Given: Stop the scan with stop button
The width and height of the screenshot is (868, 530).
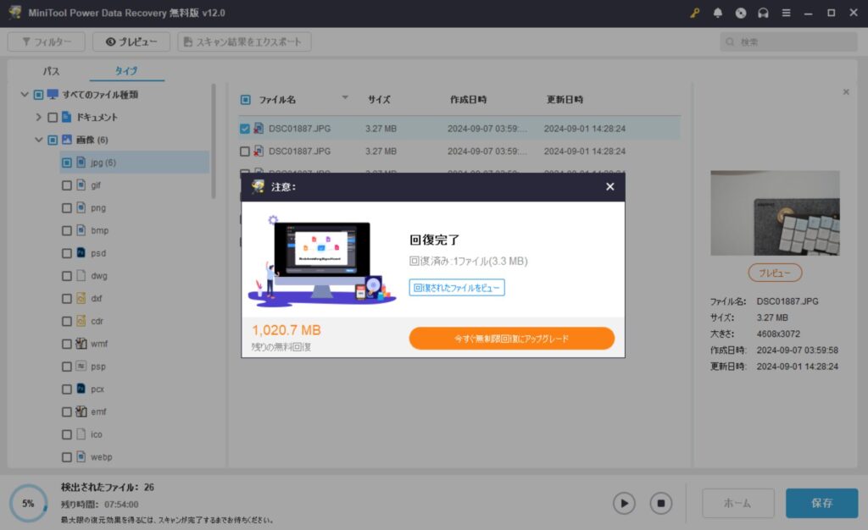Looking at the screenshot, I should pyautogui.click(x=661, y=503).
